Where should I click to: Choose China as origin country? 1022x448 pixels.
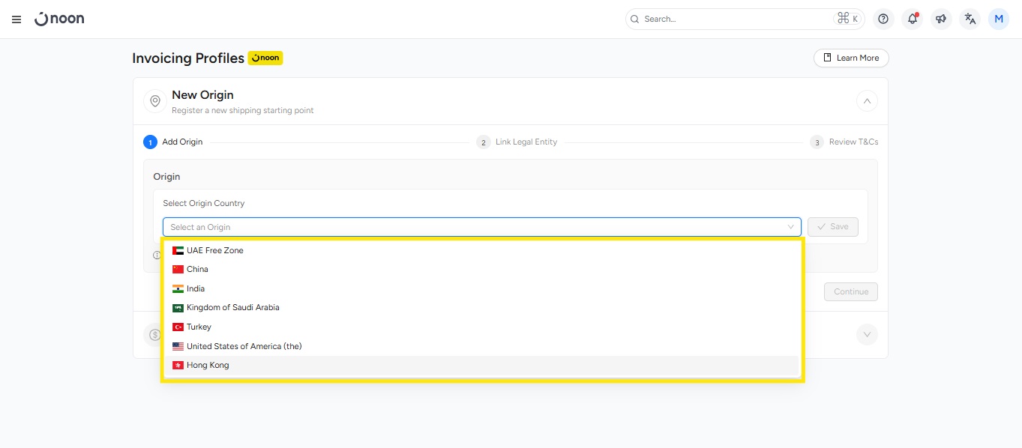point(197,269)
